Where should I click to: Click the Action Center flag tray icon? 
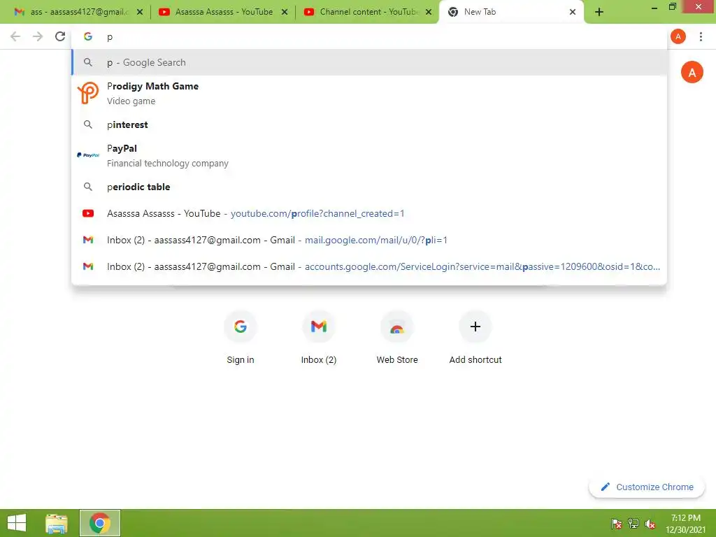[x=616, y=523]
